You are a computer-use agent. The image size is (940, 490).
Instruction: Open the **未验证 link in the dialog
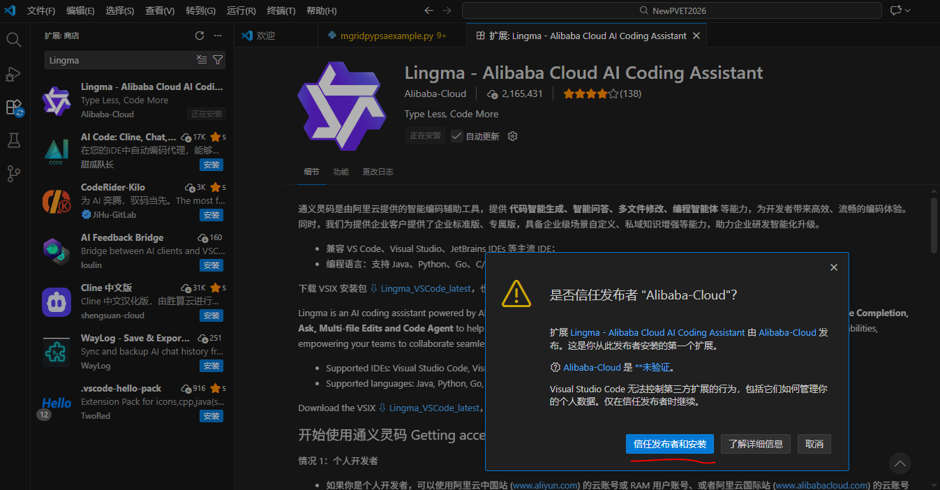(654, 367)
